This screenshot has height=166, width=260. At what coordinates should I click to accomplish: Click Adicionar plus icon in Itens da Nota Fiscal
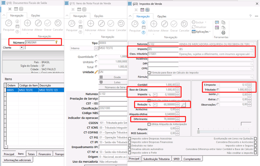point(90,24)
